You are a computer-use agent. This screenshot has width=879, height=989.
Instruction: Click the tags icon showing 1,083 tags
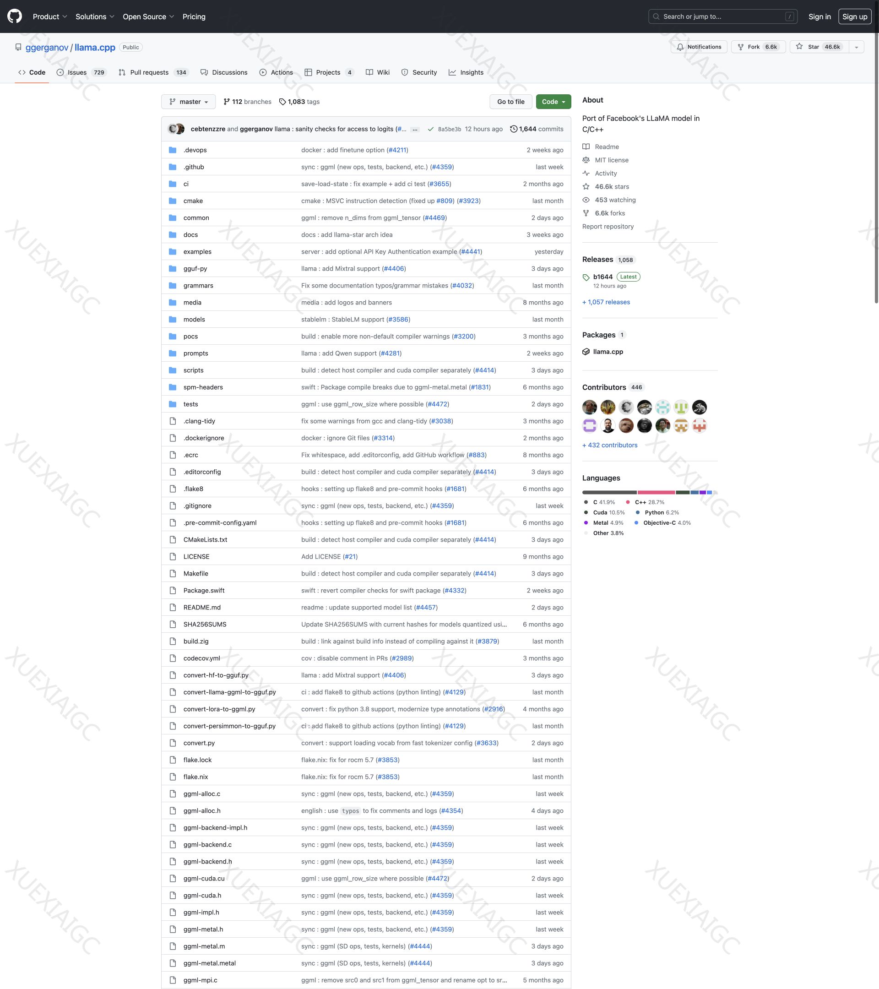(282, 102)
